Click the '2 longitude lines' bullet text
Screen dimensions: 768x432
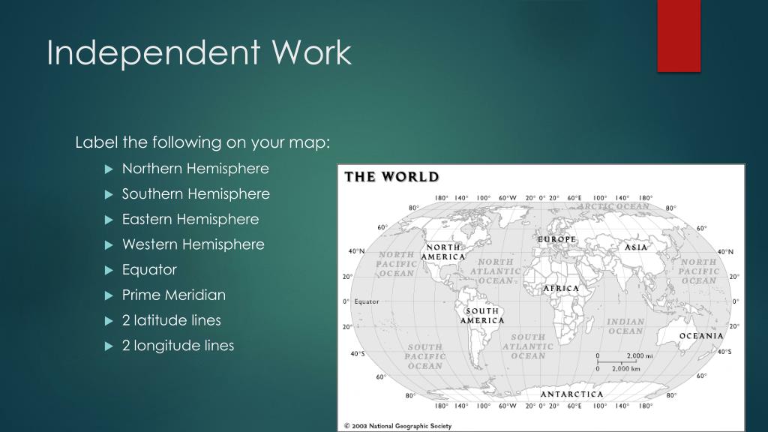178,346
